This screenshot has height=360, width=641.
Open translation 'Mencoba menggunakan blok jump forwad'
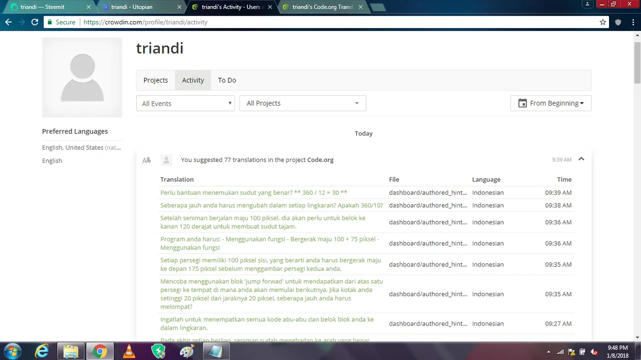[x=272, y=294]
